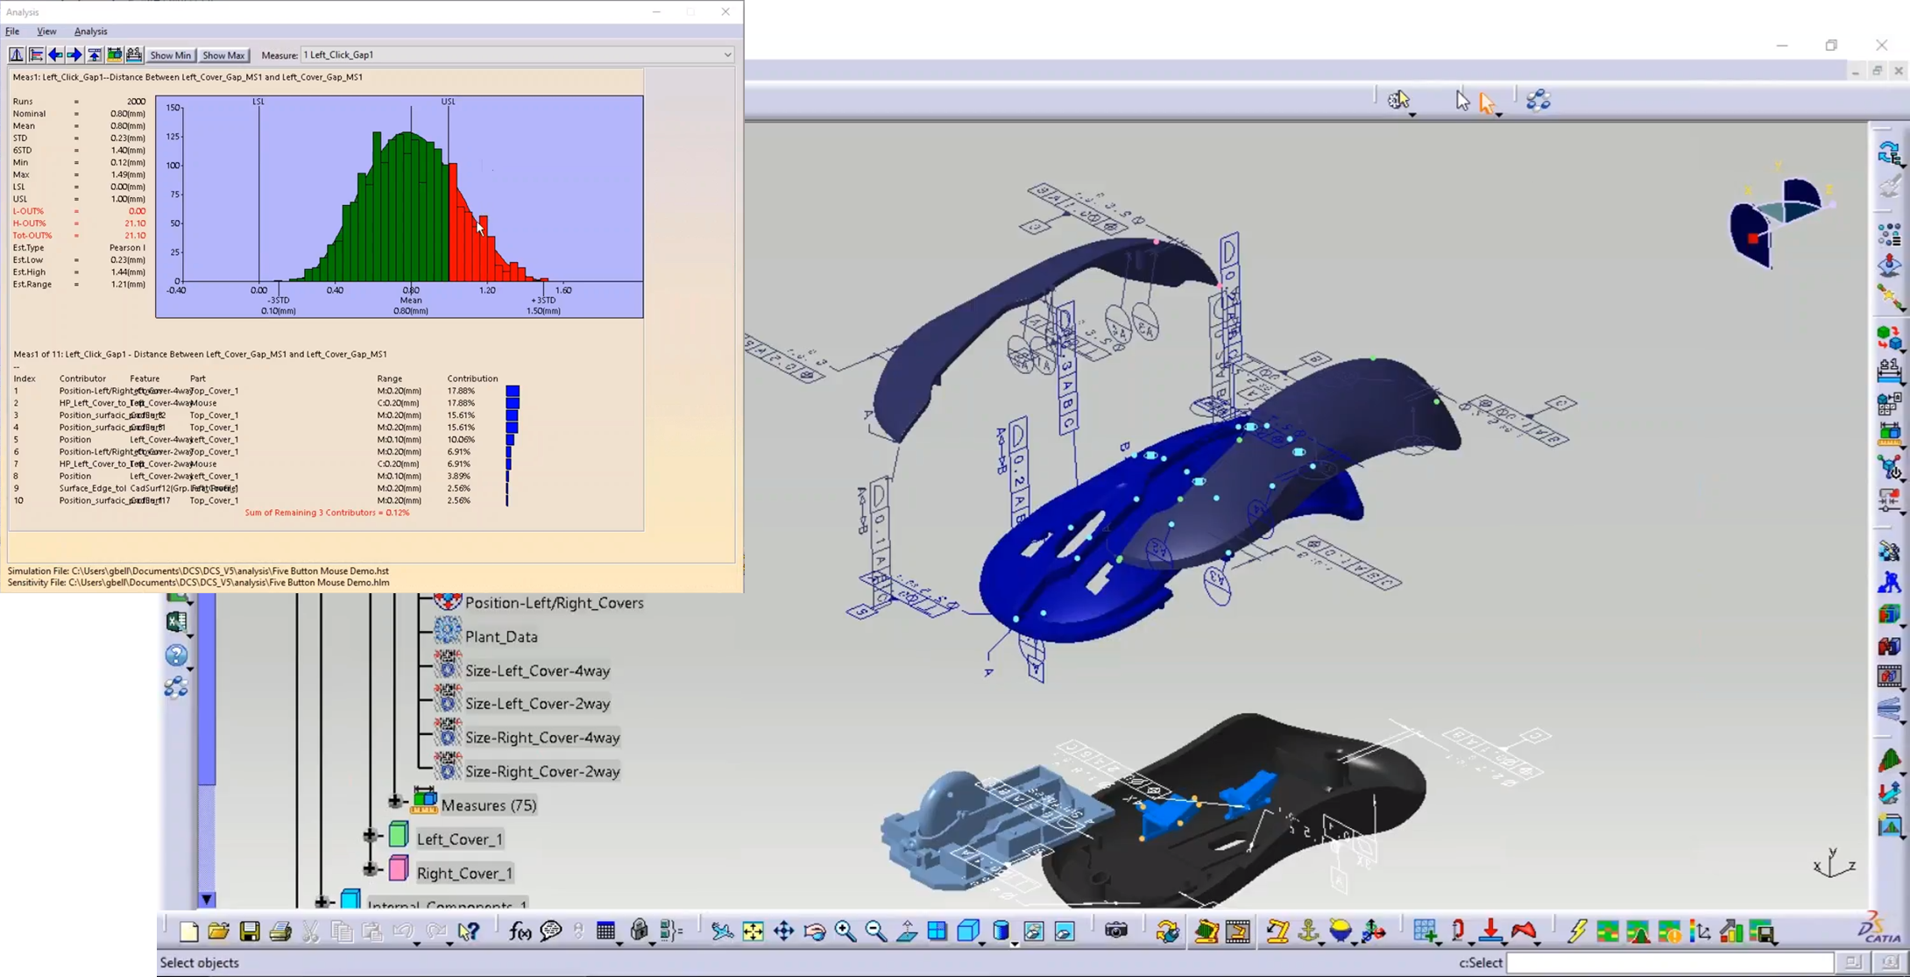Toggle the isometric view icon

(x=969, y=931)
